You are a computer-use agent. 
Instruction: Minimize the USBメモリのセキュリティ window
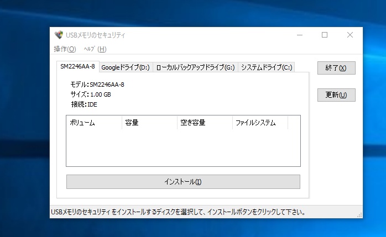[300, 35]
